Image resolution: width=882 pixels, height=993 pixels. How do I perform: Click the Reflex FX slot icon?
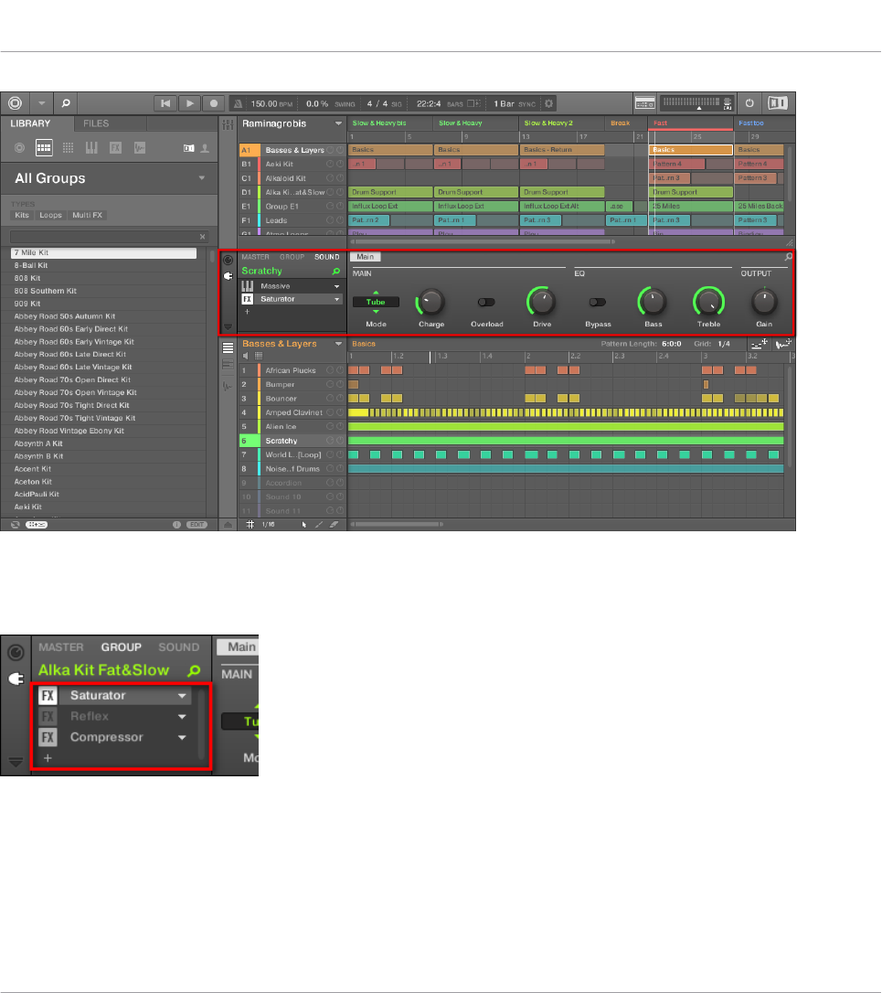point(48,717)
